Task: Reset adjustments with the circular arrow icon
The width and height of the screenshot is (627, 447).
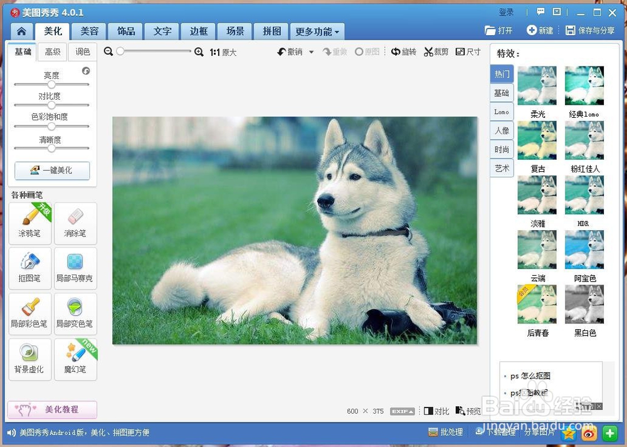Action: pyautogui.click(x=85, y=71)
